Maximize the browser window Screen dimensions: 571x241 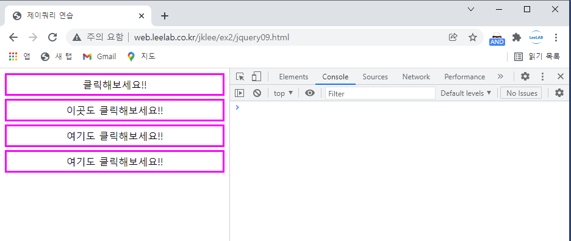coord(527,10)
